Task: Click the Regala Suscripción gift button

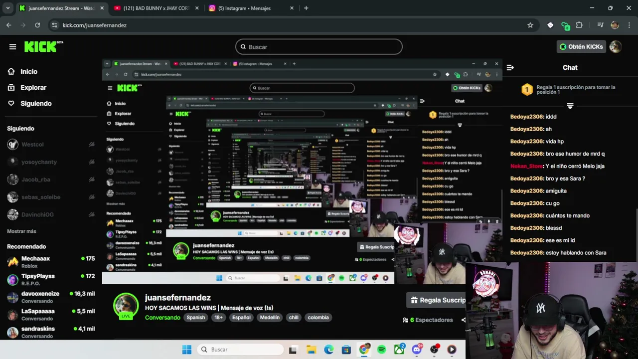Action: pyautogui.click(x=436, y=300)
